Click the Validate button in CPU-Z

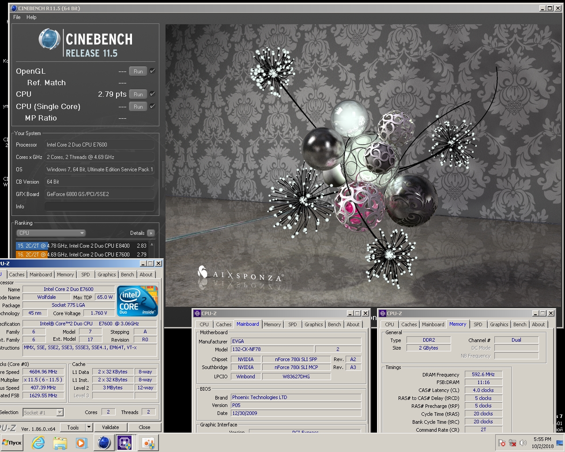(110, 427)
